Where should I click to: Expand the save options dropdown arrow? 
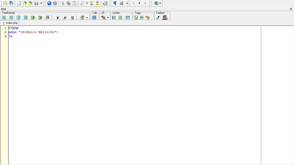click(41, 3)
